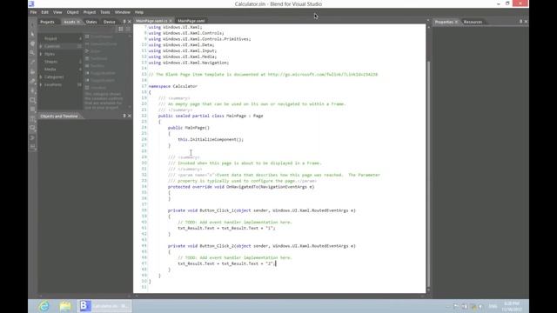The image size is (557, 313).
Task: Click the Blend taskbar button
Action: pyautogui.click(x=104, y=306)
